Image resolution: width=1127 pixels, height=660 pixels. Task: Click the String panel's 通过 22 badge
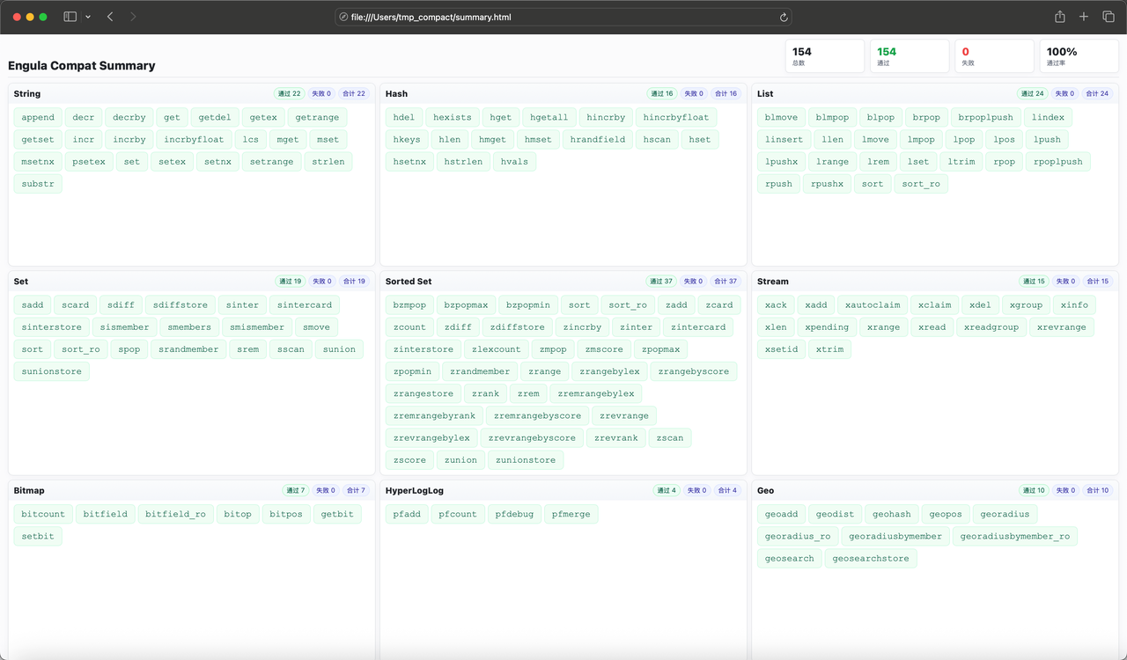click(290, 93)
